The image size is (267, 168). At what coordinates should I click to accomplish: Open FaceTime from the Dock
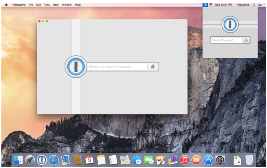tap(149, 160)
